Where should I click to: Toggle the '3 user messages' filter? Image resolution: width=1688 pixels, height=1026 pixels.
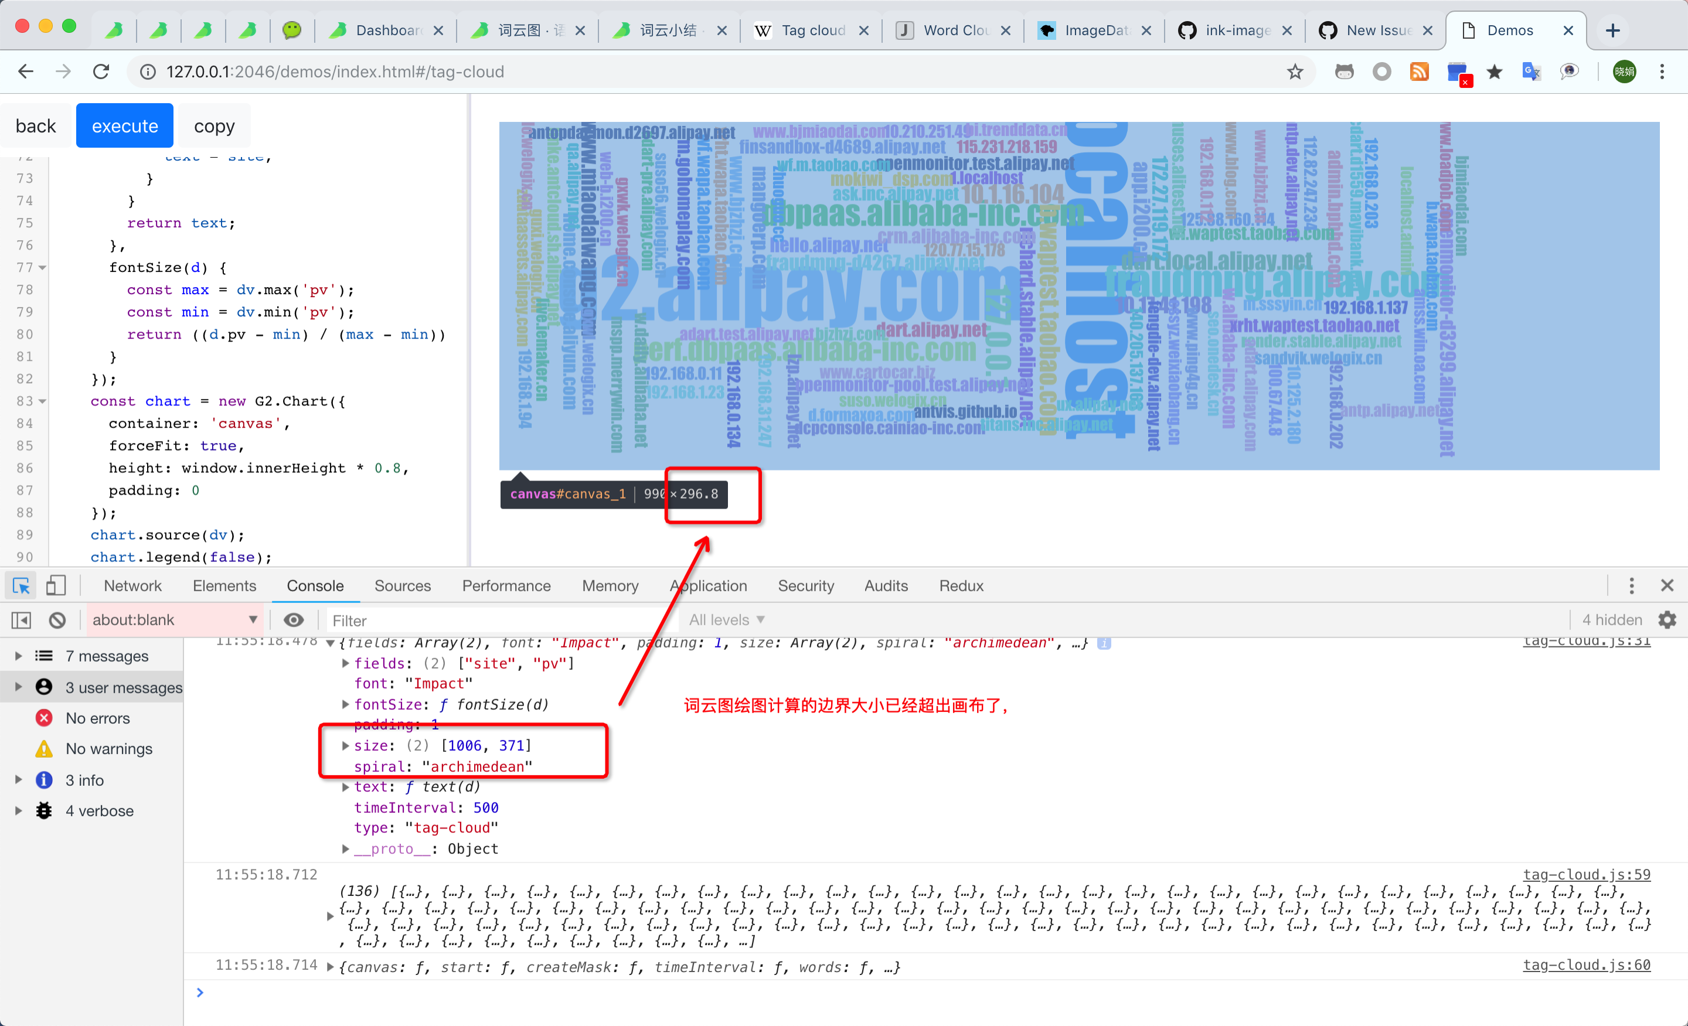123,687
